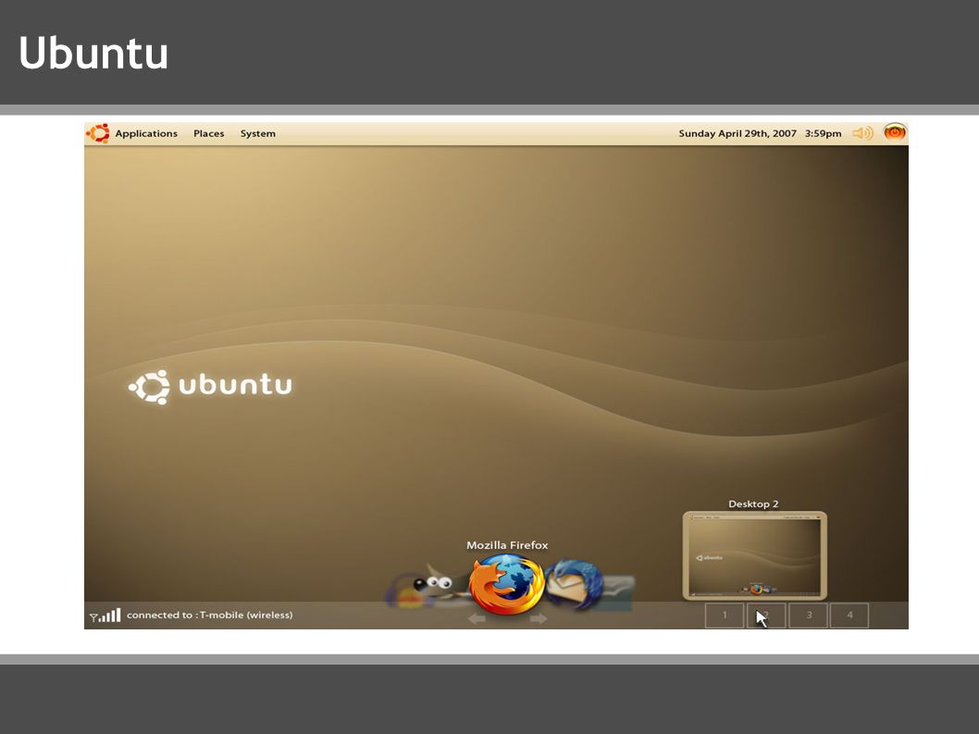Launch GIMP from the dock
Screen dimensions: 979x734
(x=440, y=584)
